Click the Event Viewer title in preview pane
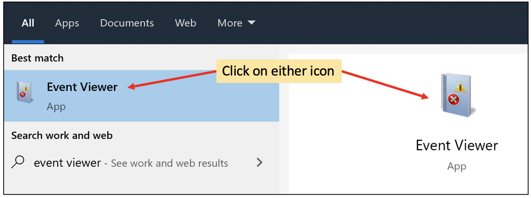The height and width of the screenshot is (198, 531). tap(457, 145)
